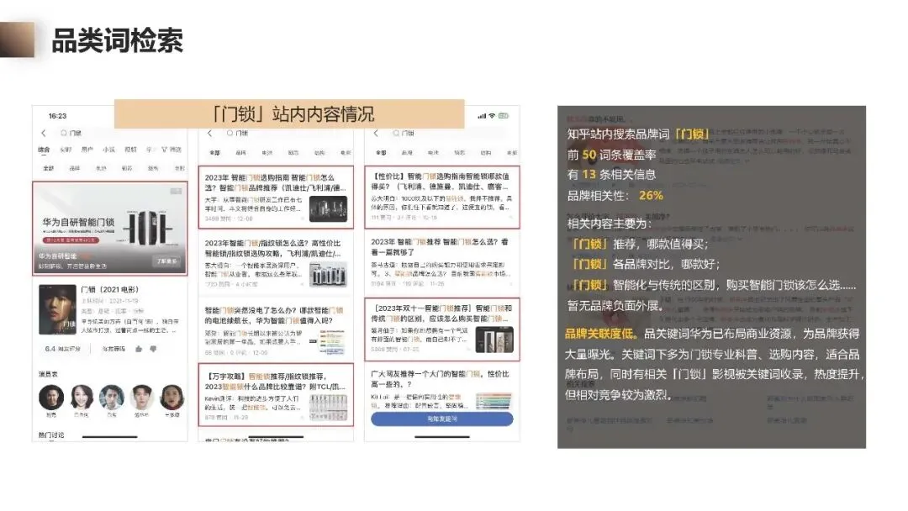This screenshot has width=908, height=511.
Task: Toggle thumbs-up for the 门锁 movie rating
Action: point(137,349)
